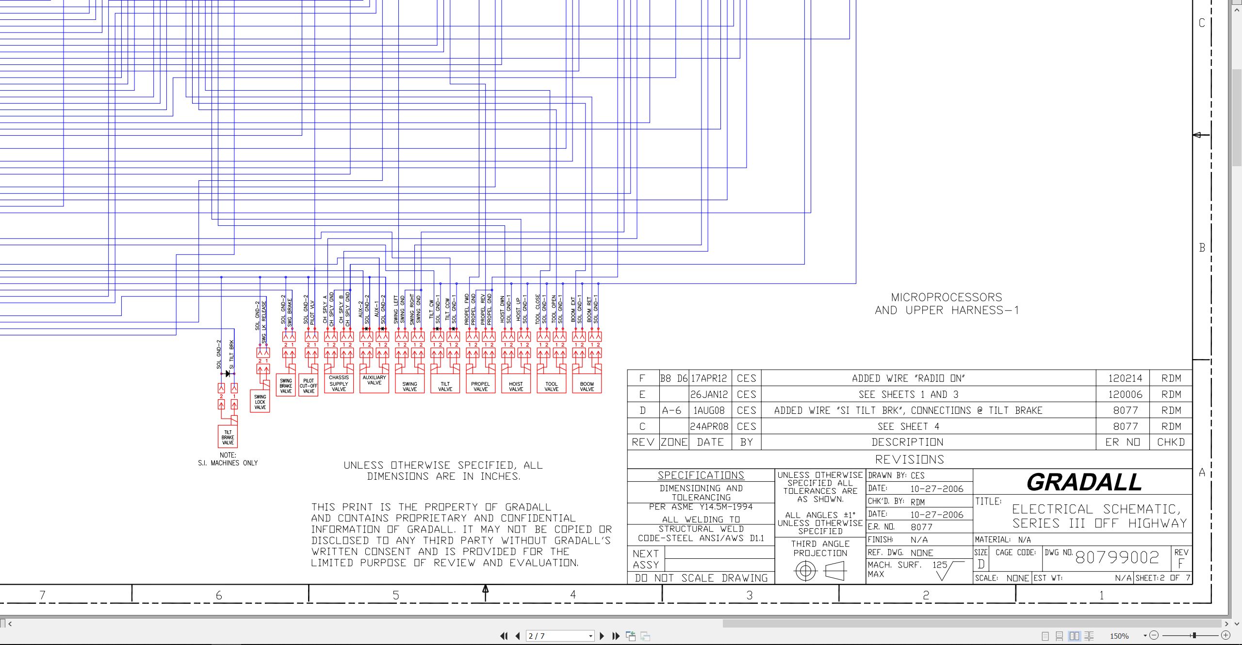Image resolution: width=1242 pixels, height=645 pixels.
Task: Click the SWING LOCK VALVE component
Action: pos(260,402)
